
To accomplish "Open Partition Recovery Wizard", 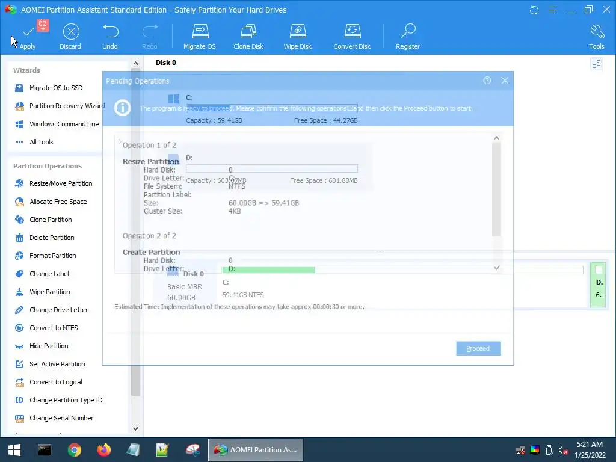I will pos(60,106).
